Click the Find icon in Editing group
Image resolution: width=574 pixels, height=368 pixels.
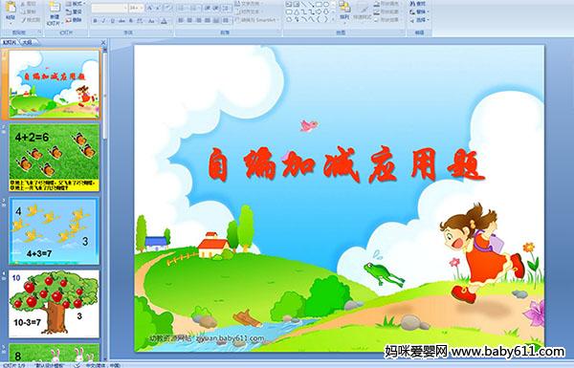(x=418, y=4)
